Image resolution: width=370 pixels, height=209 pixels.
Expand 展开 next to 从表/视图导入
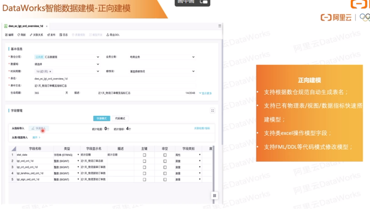(x=36, y=138)
